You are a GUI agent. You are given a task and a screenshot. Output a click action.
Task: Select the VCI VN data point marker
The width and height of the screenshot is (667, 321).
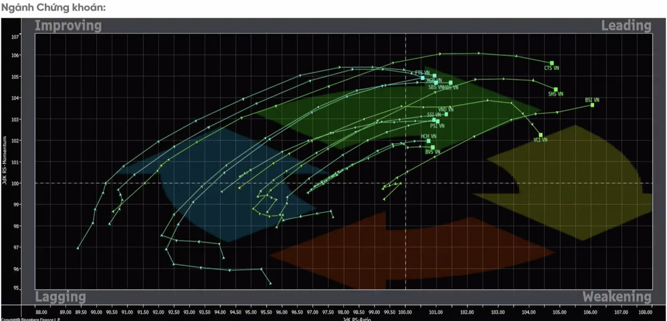pyautogui.click(x=540, y=135)
